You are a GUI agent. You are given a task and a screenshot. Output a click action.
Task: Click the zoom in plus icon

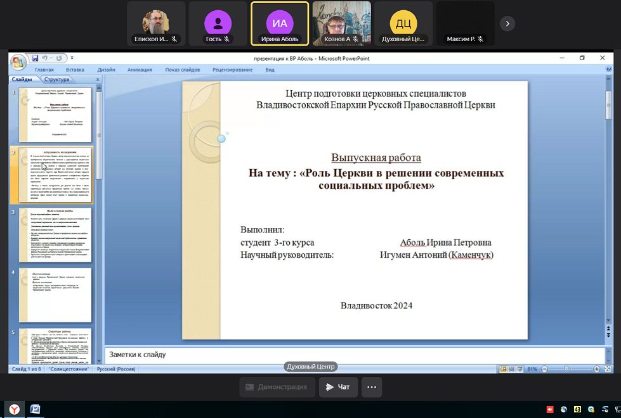click(x=596, y=369)
